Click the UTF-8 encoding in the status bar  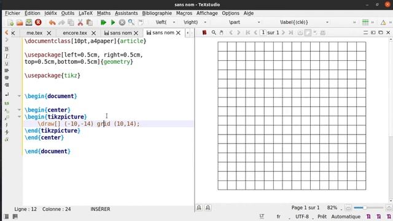(x=302, y=217)
